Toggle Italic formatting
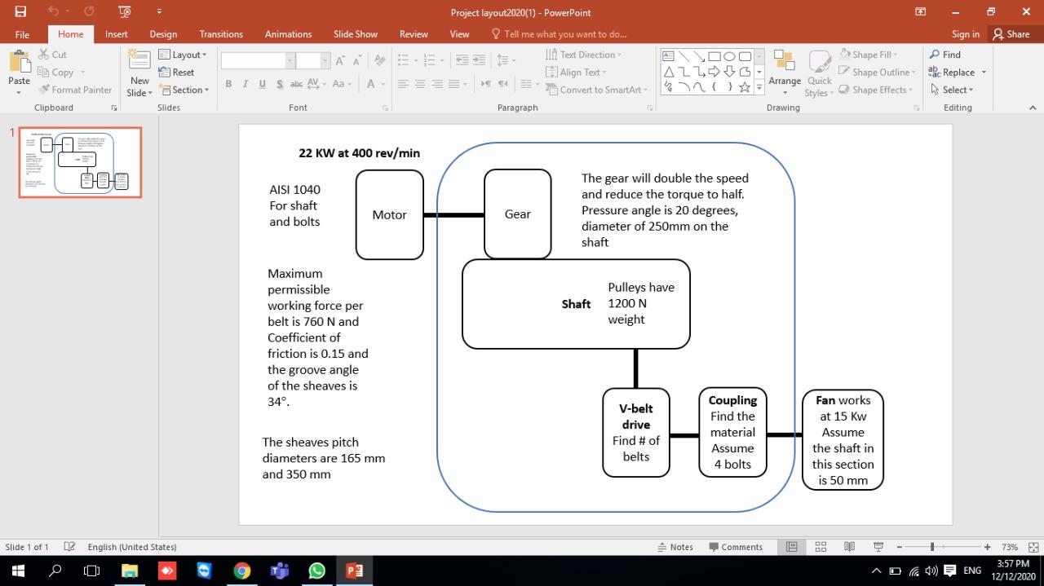 245,84
